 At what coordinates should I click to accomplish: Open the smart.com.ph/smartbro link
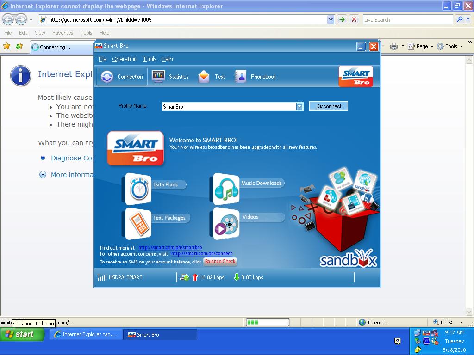pyautogui.click(x=170, y=248)
